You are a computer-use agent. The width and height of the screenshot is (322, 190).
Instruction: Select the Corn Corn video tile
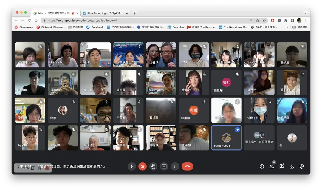click(x=161, y=83)
